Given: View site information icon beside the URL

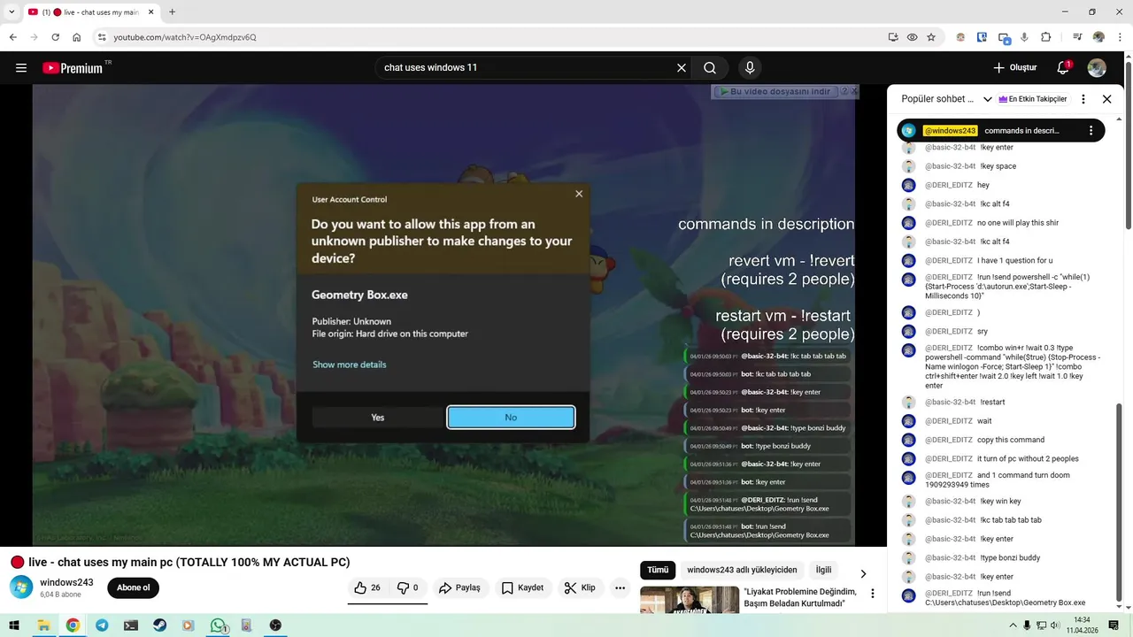Looking at the screenshot, I should 102,37.
